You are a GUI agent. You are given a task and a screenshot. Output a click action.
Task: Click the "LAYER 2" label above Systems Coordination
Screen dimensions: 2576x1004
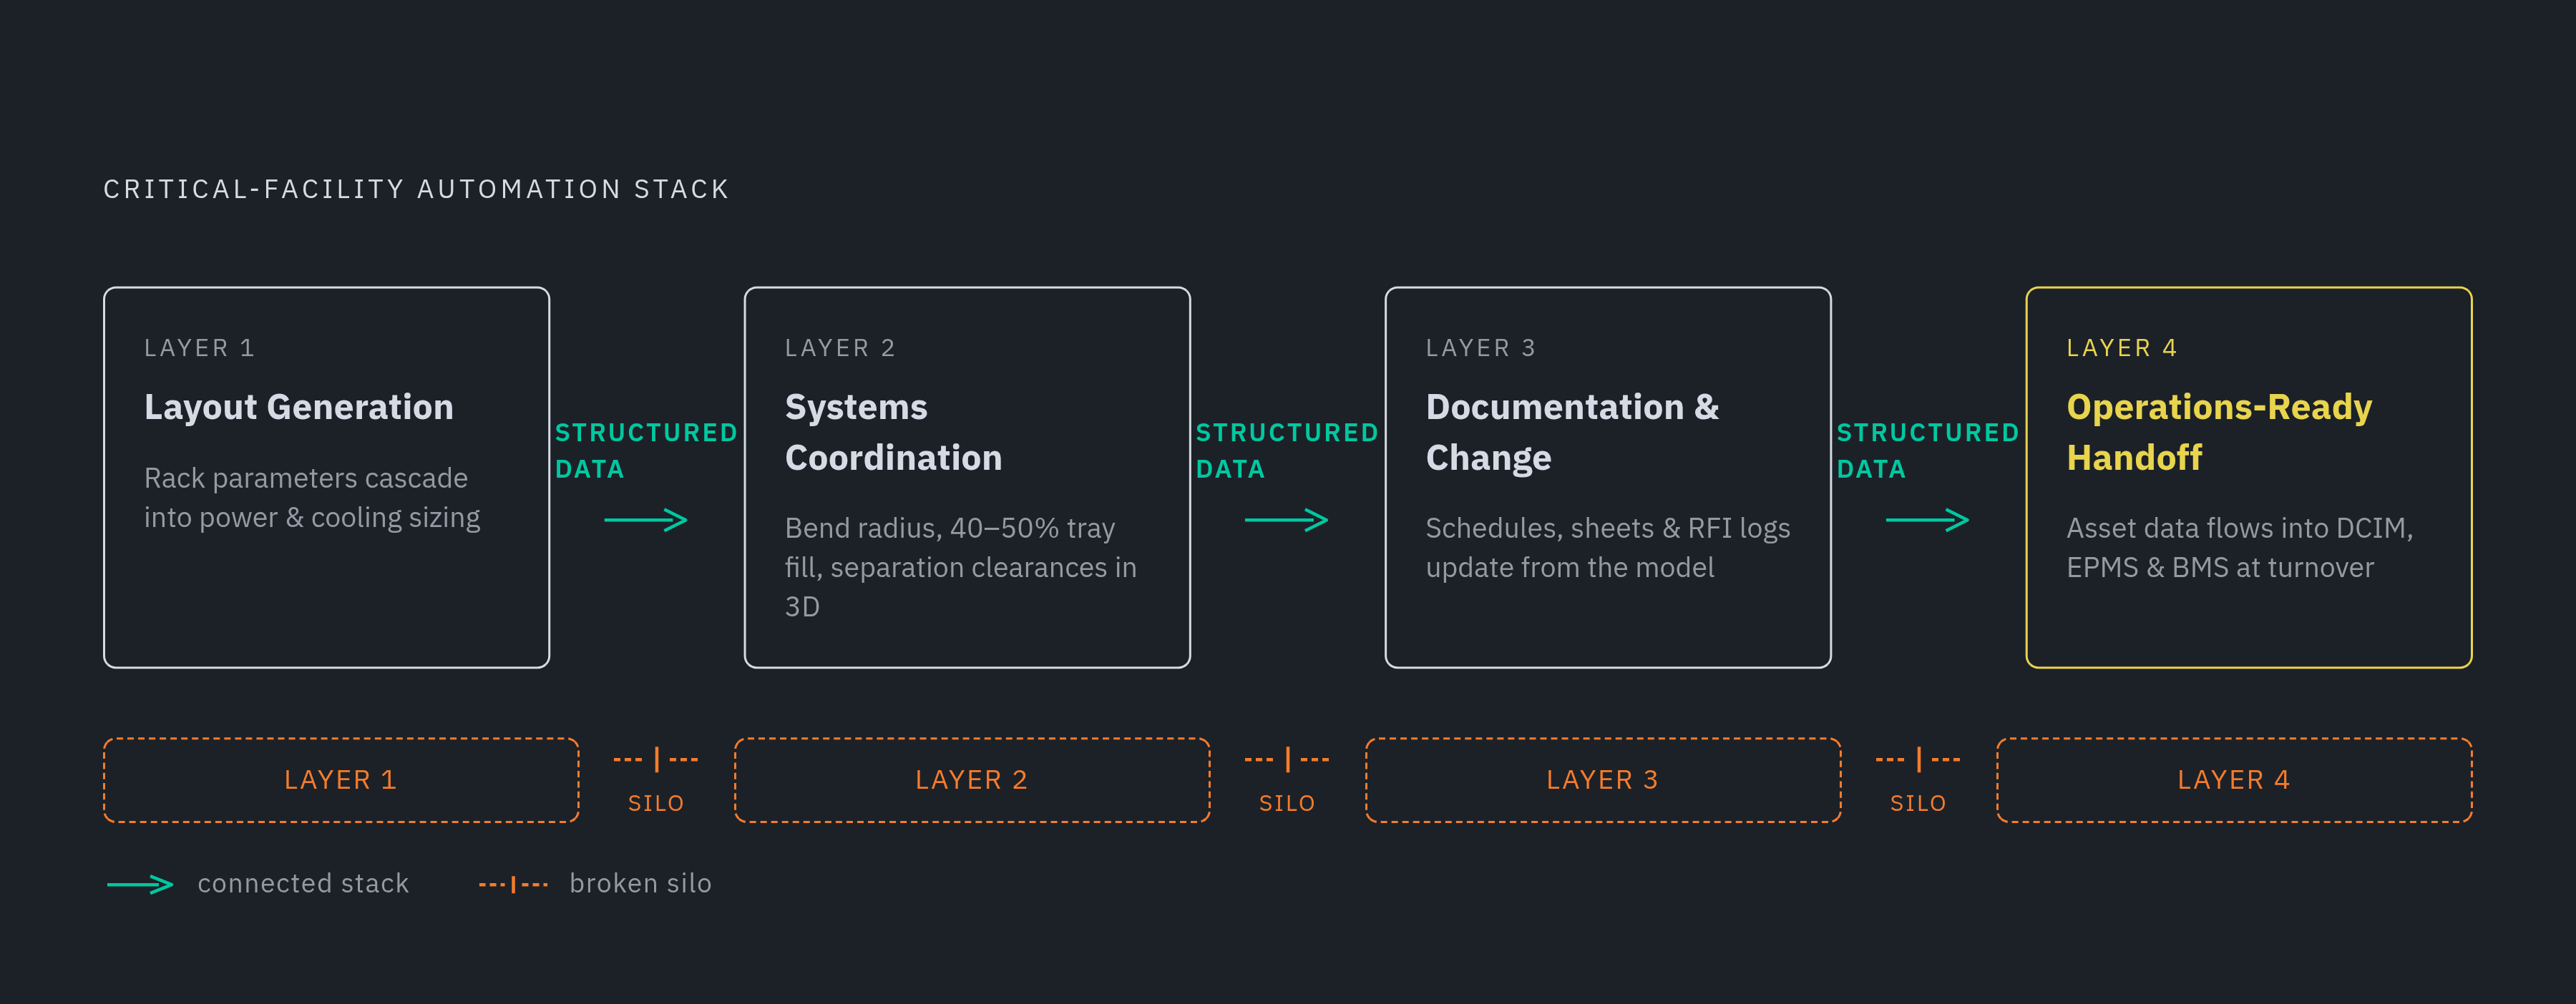point(840,348)
